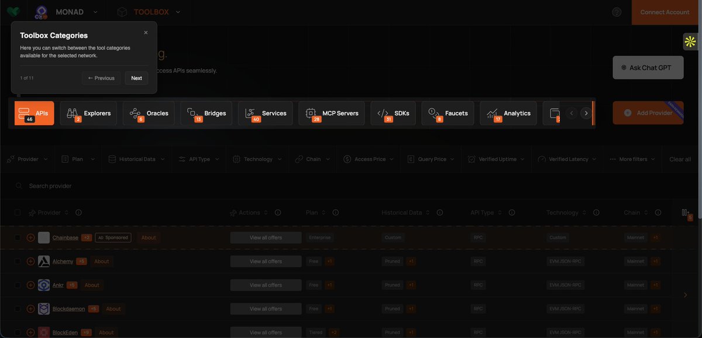702x338 pixels.
Task: Click the right chevron table scroll arrow
Action: [x=686, y=295]
